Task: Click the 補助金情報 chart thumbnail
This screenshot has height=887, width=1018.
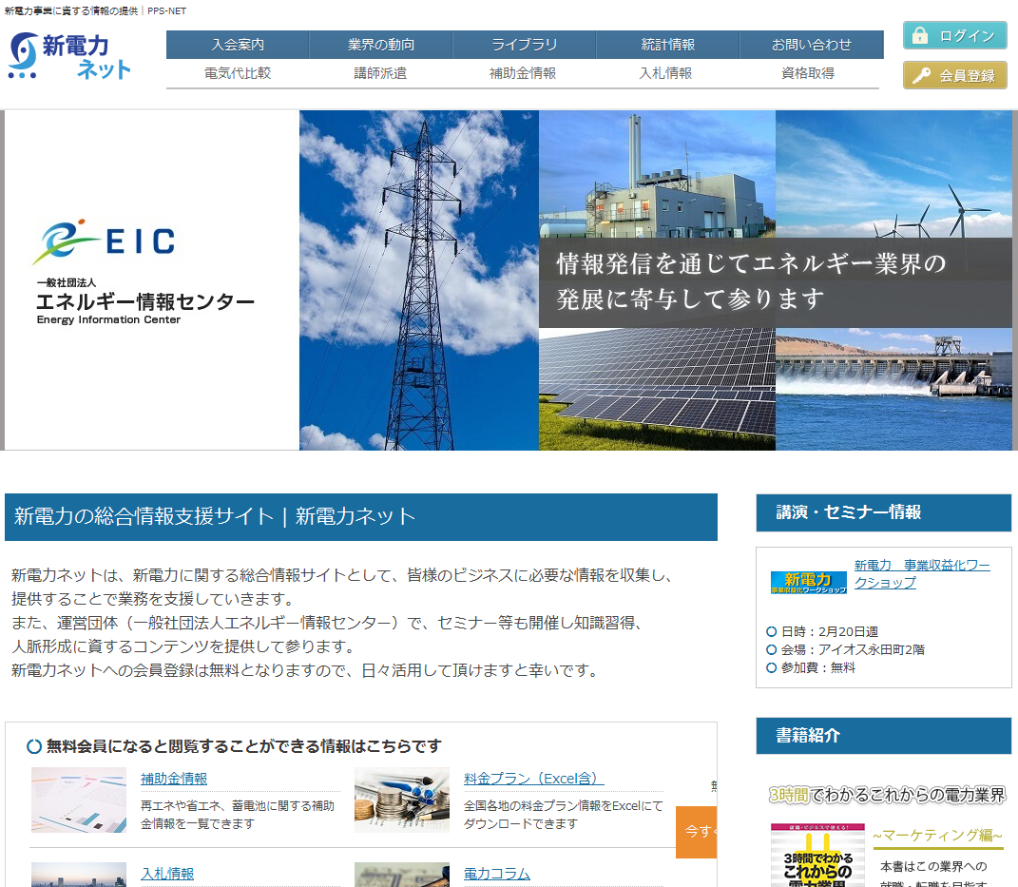Action: coord(79,800)
